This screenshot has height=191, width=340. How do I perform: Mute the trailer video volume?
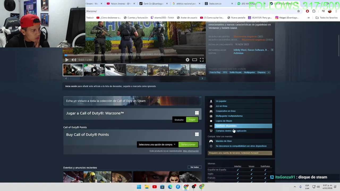tap(74, 60)
